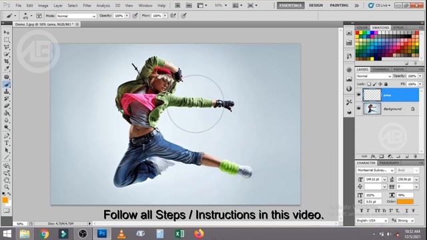427x240 pixels.
Task: Select the Move tool
Action: [7, 33]
